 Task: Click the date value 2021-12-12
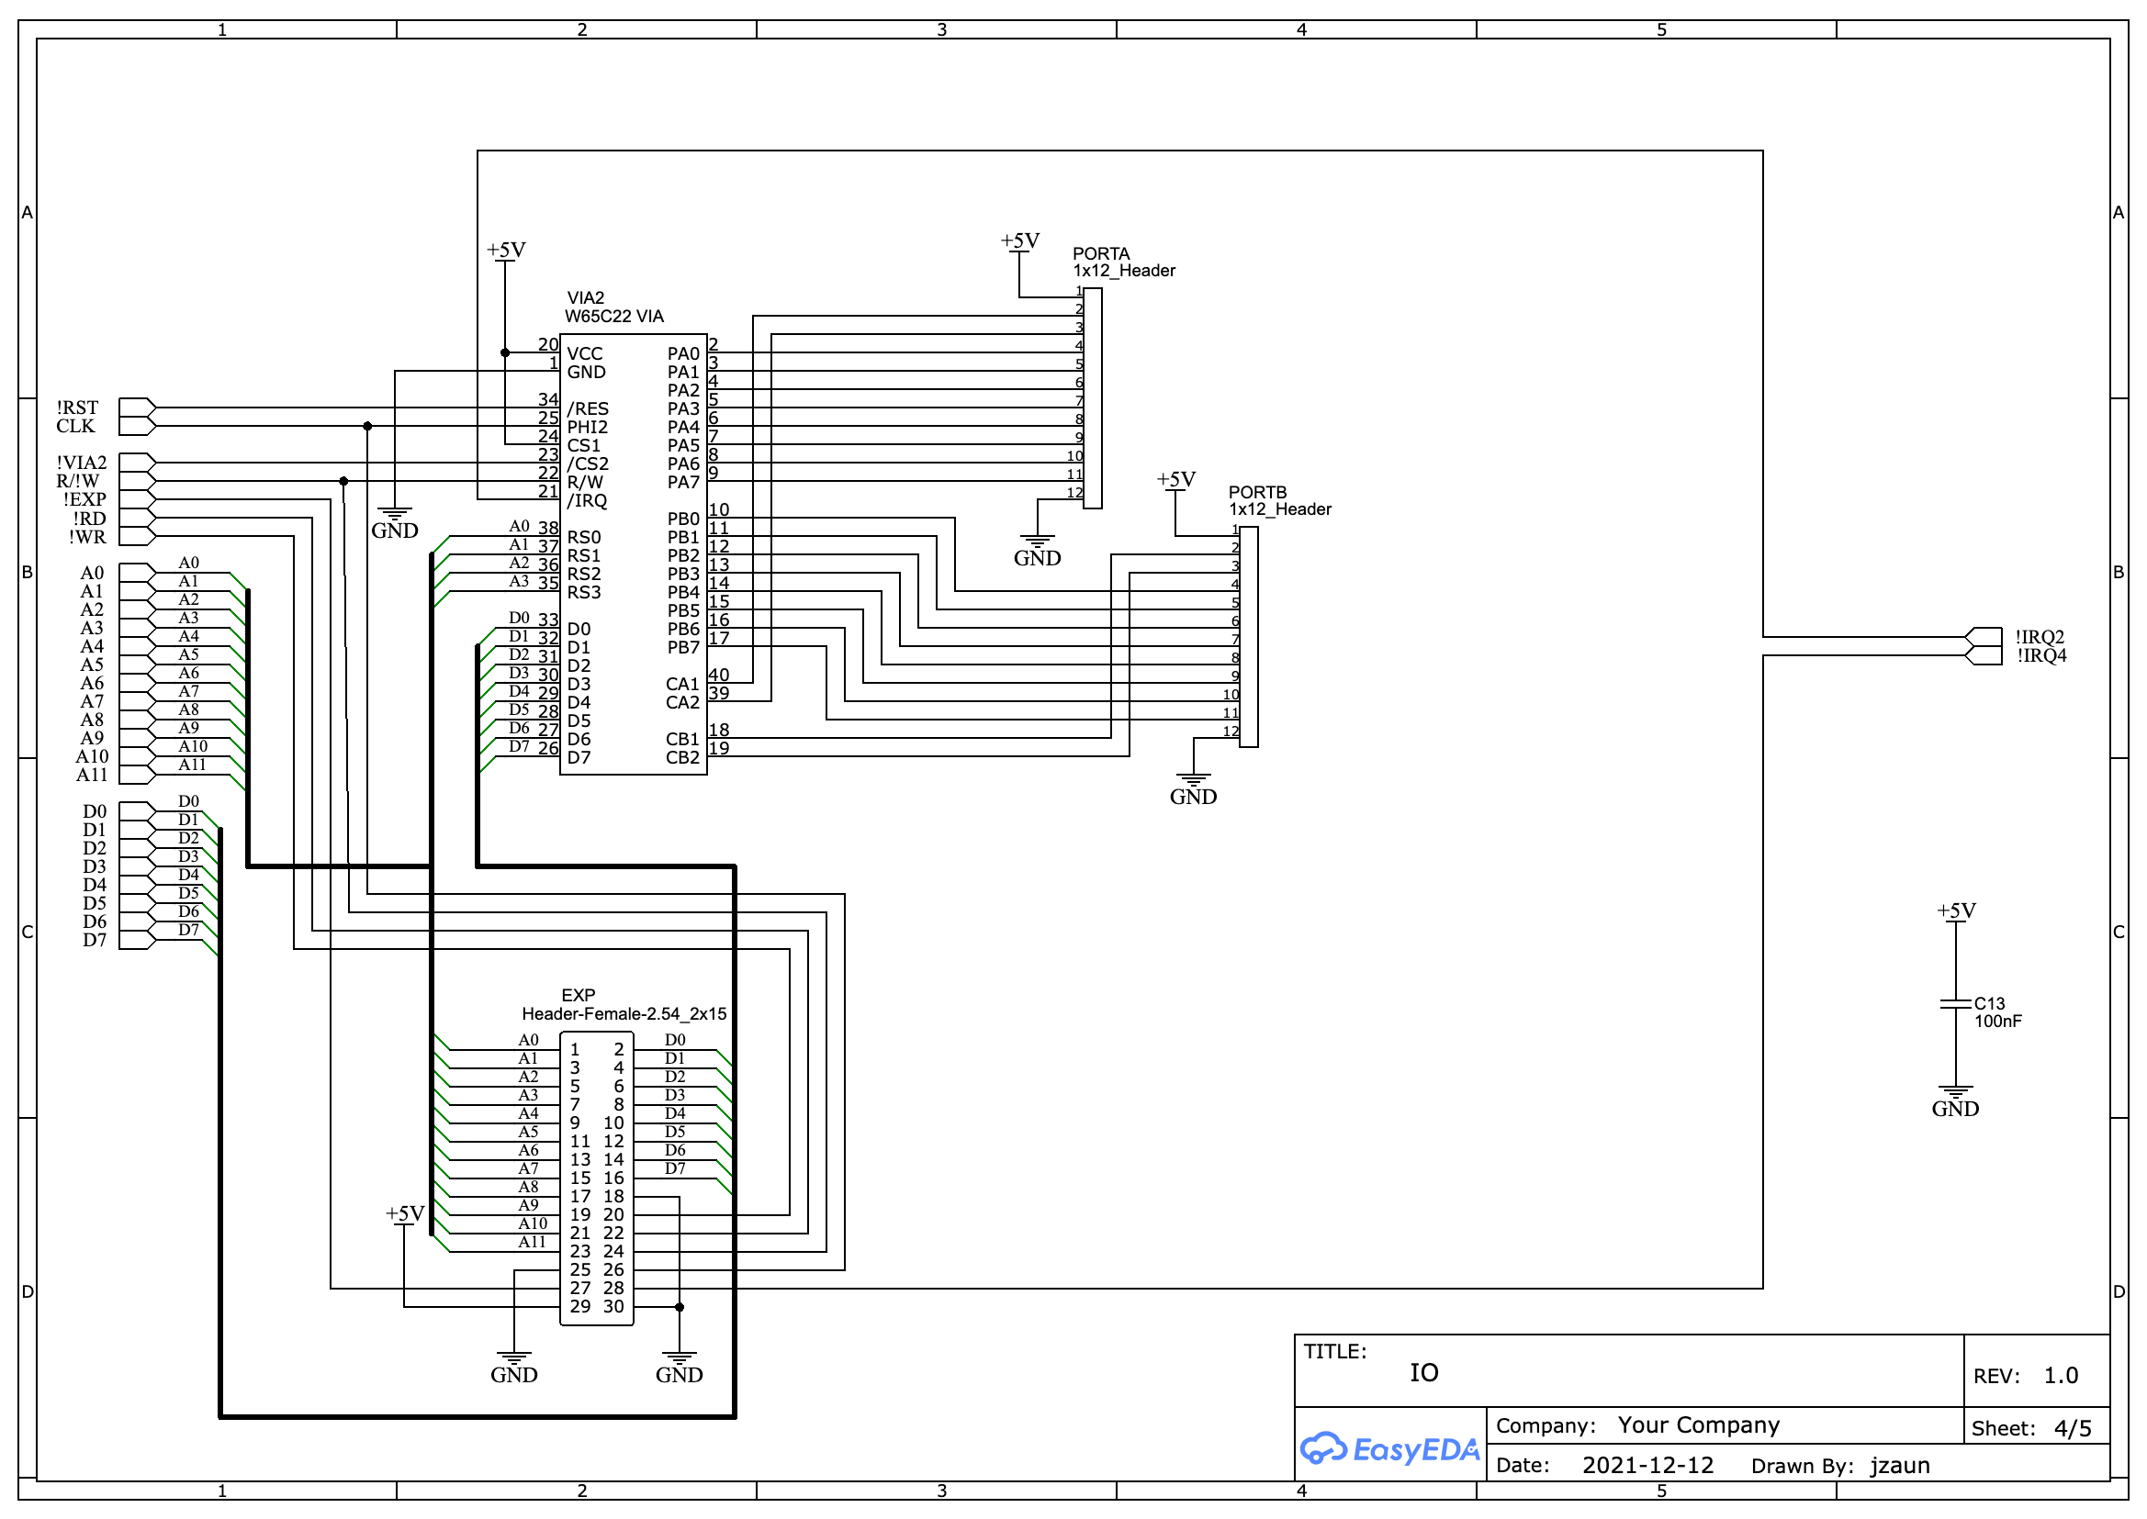click(1647, 1465)
